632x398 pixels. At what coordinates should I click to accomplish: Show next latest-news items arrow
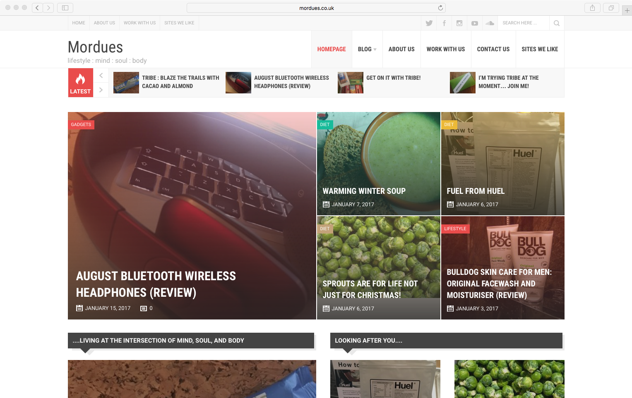point(101,90)
